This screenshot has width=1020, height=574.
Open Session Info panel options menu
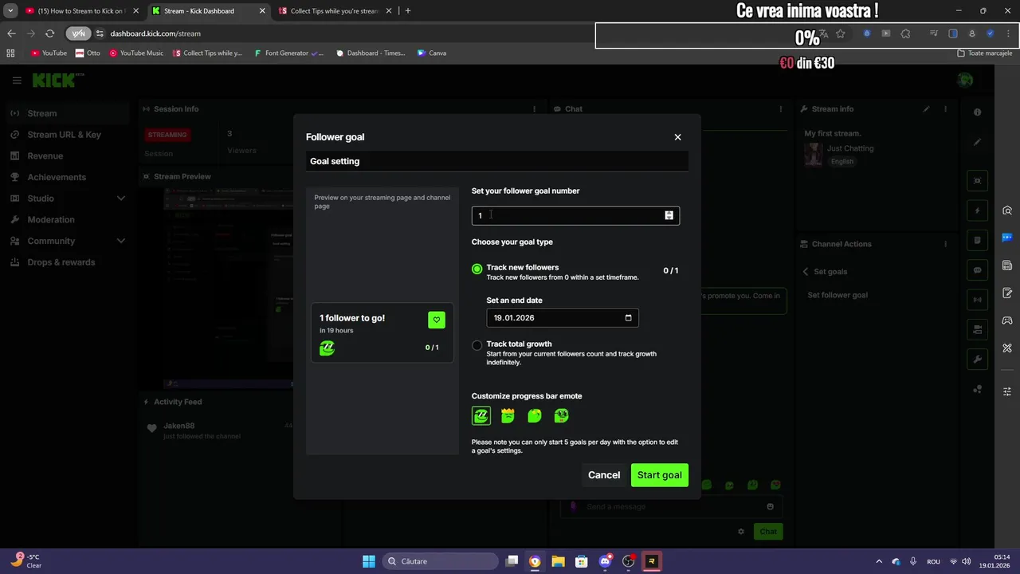[535, 109]
